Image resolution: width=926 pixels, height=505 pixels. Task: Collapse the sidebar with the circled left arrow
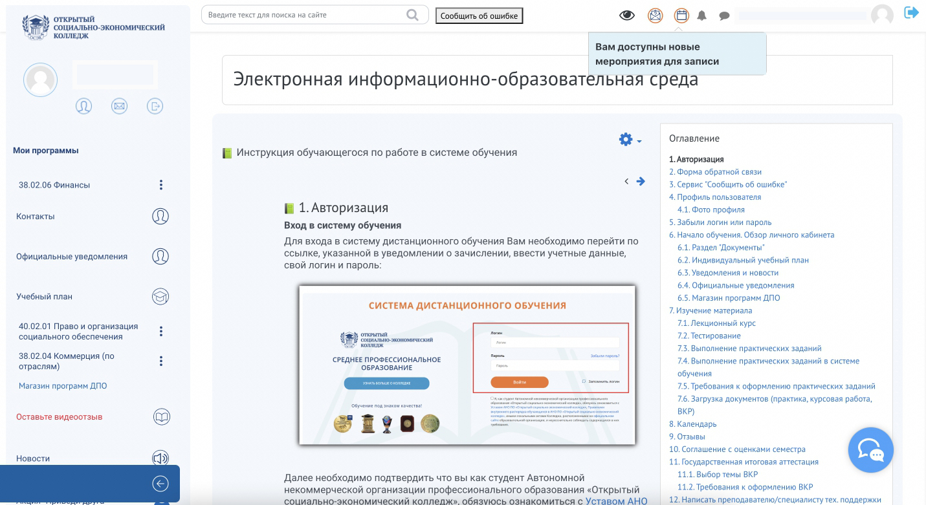coord(160,484)
